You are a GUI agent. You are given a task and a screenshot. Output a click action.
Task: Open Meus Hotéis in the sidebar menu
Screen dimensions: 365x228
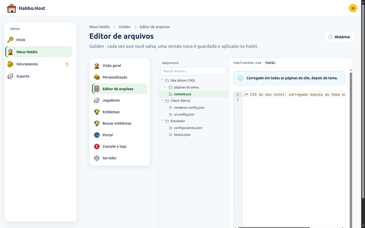(39, 52)
